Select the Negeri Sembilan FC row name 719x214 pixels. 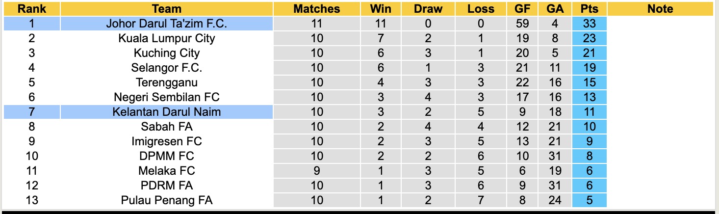point(167,97)
